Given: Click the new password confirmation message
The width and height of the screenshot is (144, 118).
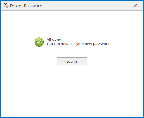Looking at the screenshot, I should pyautogui.click(x=79, y=44).
